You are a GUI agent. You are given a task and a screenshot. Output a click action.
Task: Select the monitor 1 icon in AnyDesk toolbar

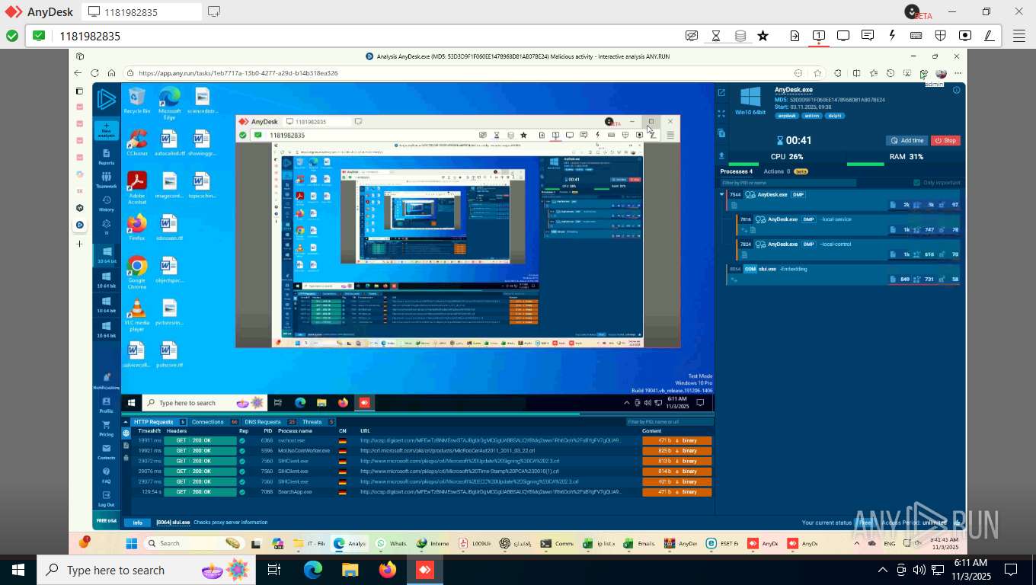coord(819,36)
